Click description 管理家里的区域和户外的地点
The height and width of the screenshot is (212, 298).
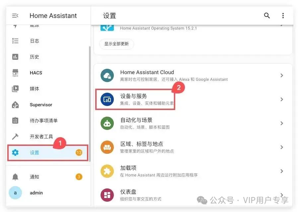[147, 151]
